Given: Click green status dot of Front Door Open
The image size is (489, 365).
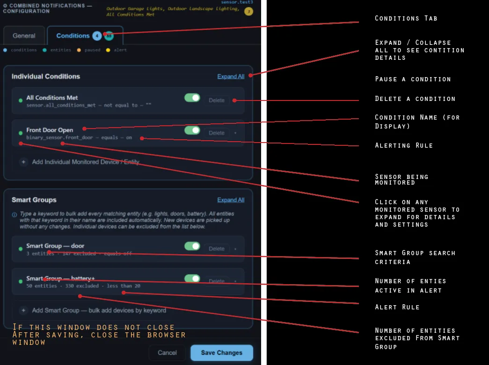Looking at the screenshot, I should tap(21, 133).
